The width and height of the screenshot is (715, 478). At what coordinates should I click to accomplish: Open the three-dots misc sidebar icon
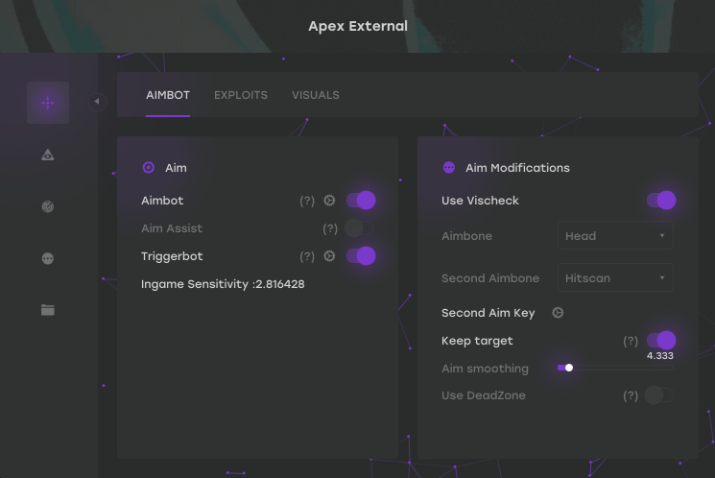click(48, 258)
